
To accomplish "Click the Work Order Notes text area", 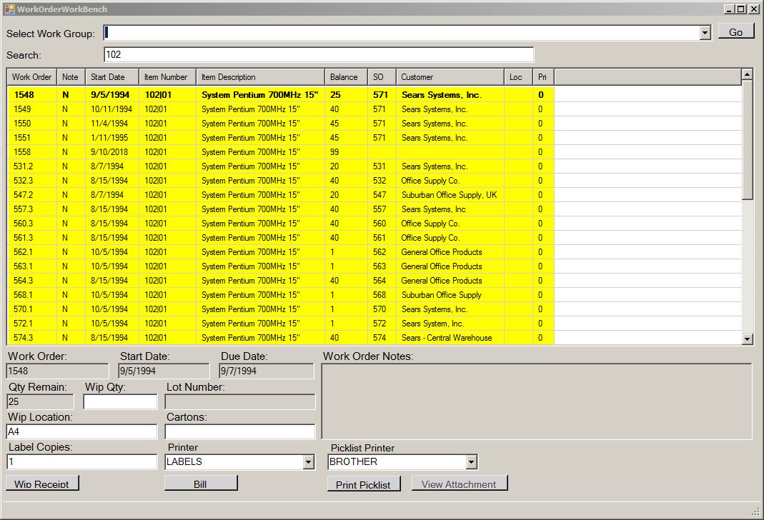I will pos(536,401).
